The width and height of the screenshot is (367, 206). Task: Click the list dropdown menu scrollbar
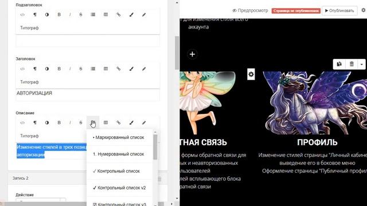pos(155,147)
